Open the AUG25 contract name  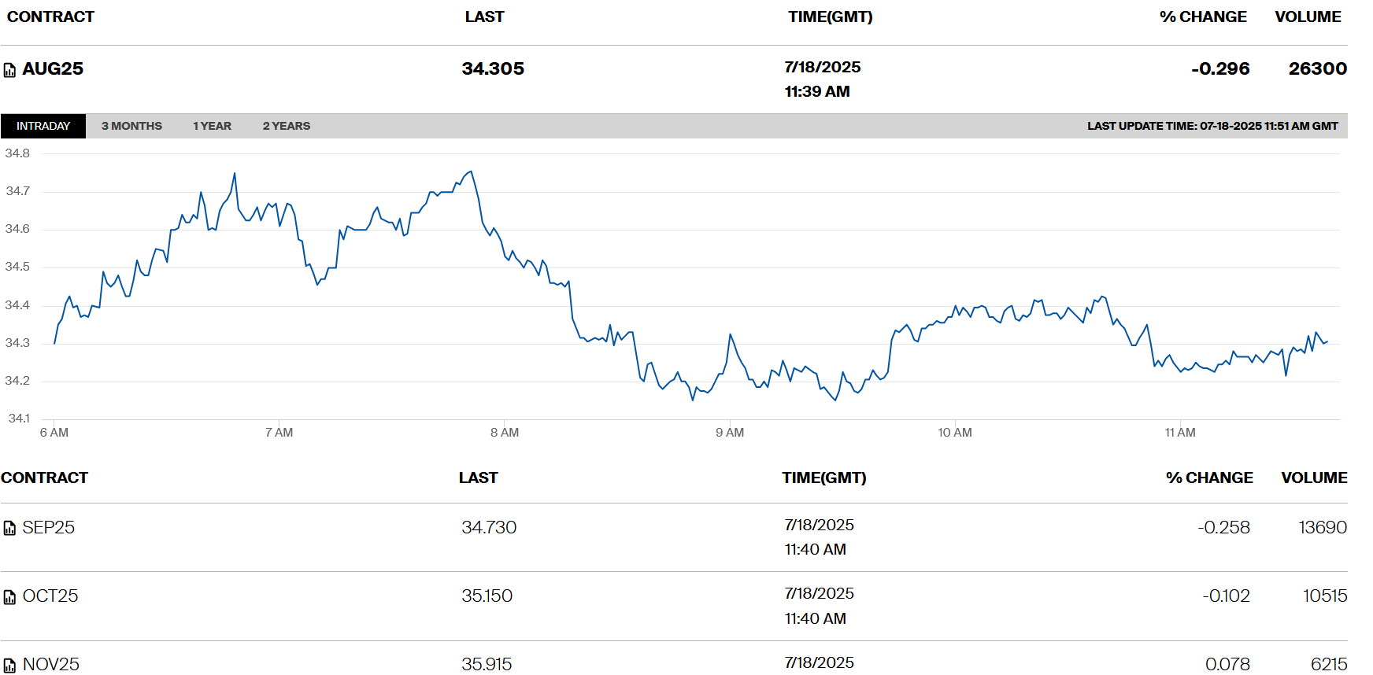(53, 69)
